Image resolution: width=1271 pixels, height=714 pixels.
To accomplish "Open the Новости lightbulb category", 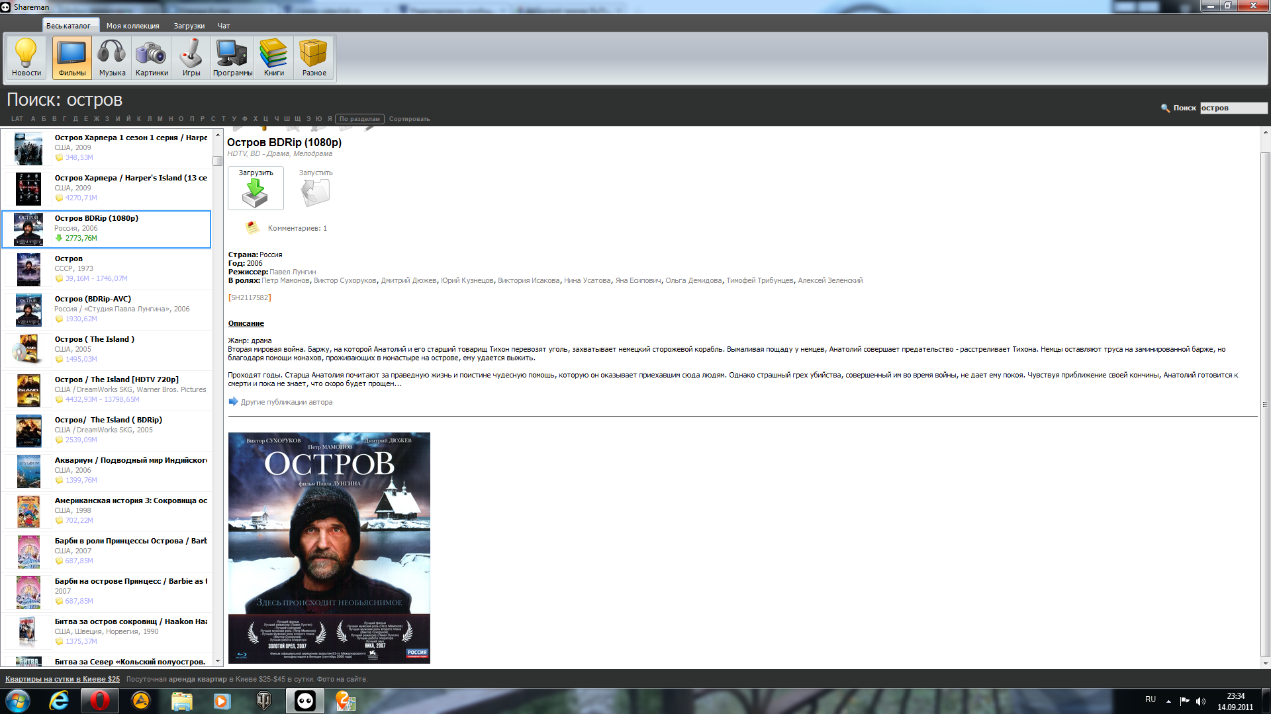I will click(x=26, y=58).
